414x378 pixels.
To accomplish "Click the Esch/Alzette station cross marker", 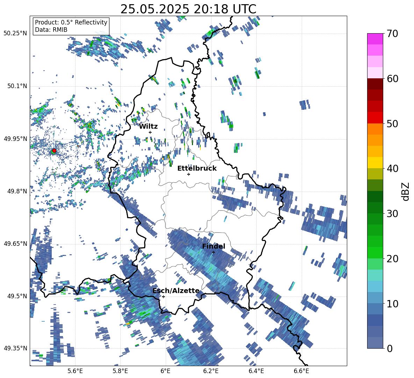I will click(x=163, y=297).
